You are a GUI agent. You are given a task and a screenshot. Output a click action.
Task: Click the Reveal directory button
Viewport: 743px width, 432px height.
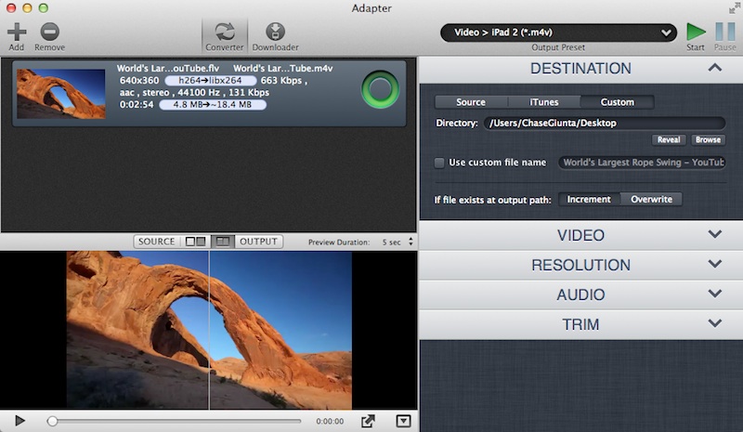[x=668, y=139]
